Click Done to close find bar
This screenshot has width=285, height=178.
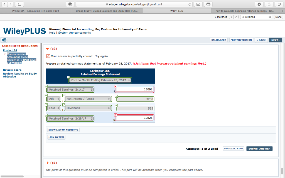[x=278, y=17]
